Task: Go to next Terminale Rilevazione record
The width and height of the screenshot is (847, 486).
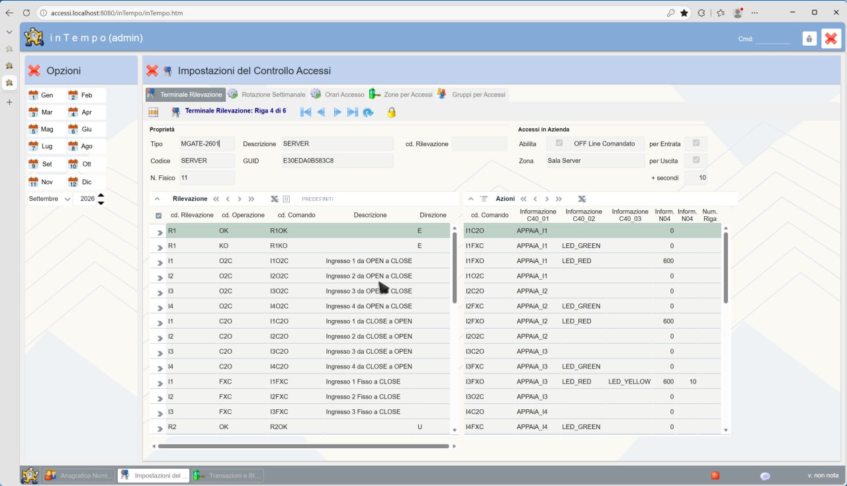Action: coord(337,112)
